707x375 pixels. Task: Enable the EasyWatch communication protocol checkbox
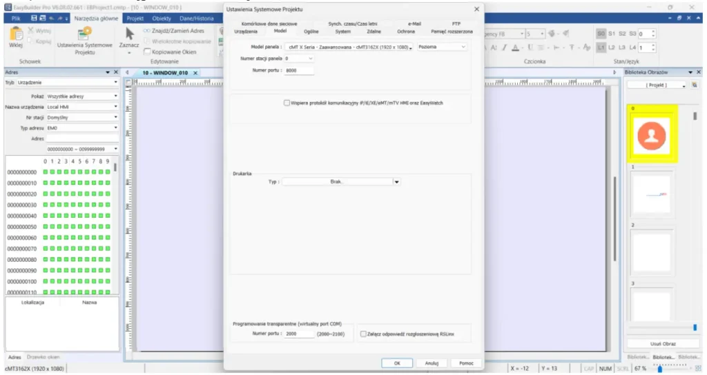(x=287, y=103)
